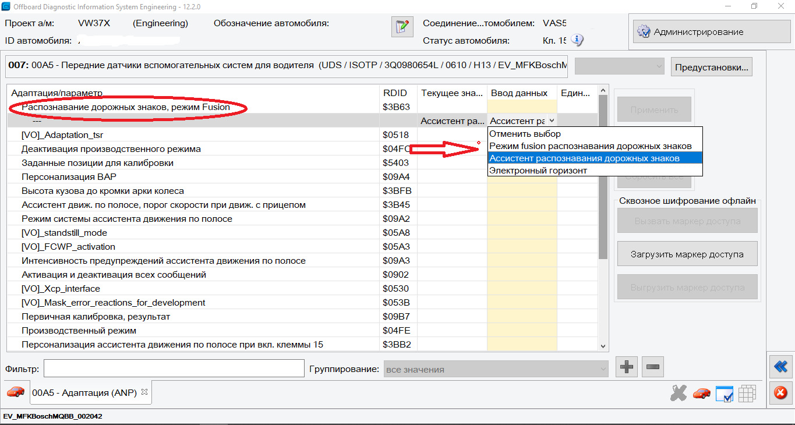The height and width of the screenshot is (425, 795).
Task: Click the RDID value $0902
Action: click(x=396, y=274)
